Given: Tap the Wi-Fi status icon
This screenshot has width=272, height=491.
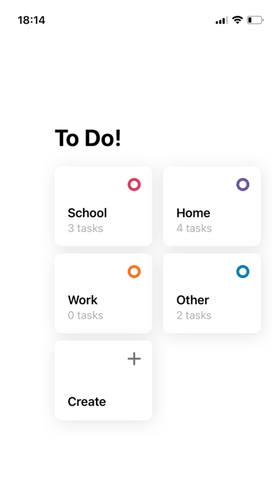Looking at the screenshot, I should [x=237, y=20].
